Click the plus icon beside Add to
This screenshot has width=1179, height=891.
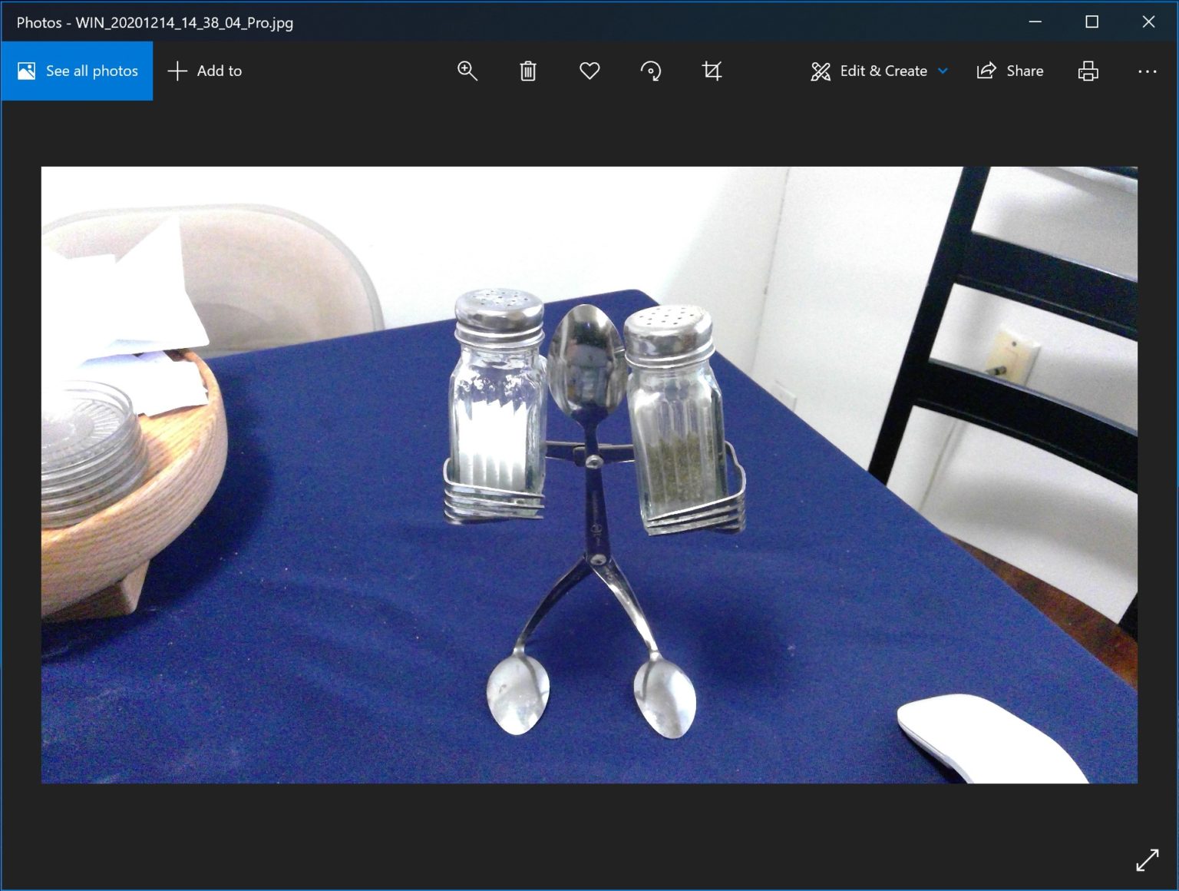click(177, 71)
